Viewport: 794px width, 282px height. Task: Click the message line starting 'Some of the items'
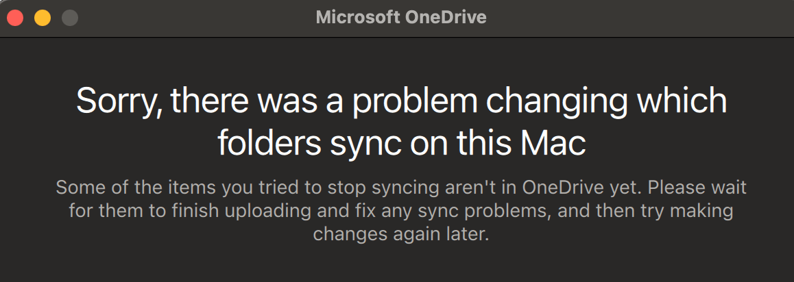[x=401, y=188]
